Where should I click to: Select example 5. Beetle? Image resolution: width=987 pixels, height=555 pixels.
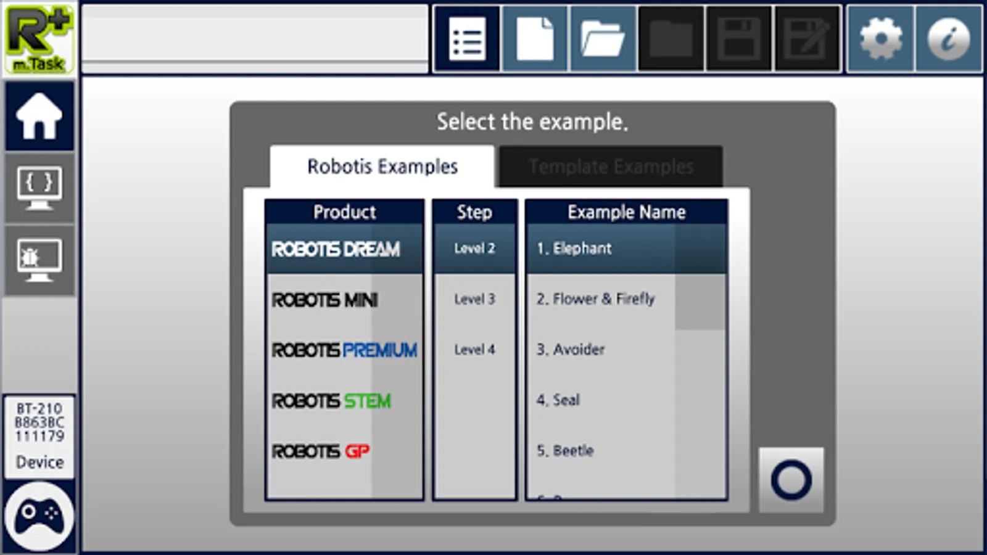click(601, 451)
